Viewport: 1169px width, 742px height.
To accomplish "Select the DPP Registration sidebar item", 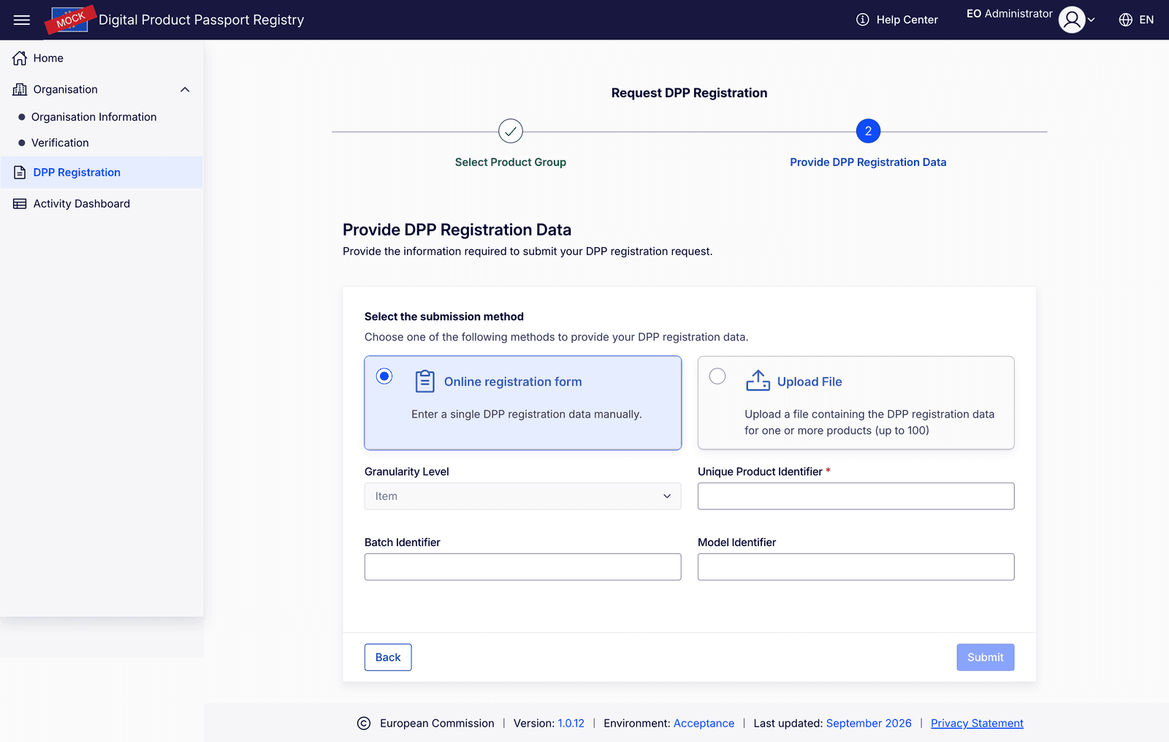I will [x=102, y=173].
